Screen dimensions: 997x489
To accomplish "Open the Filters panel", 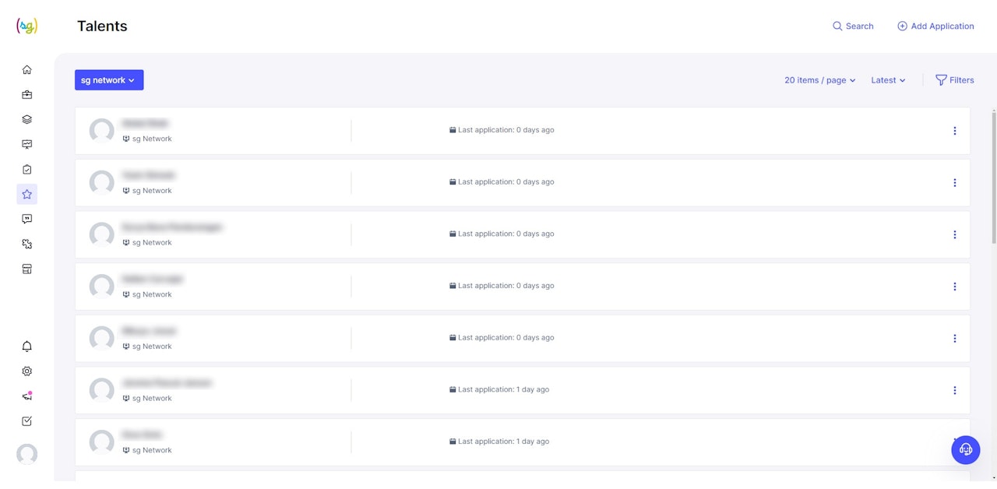I will click(954, 80).
